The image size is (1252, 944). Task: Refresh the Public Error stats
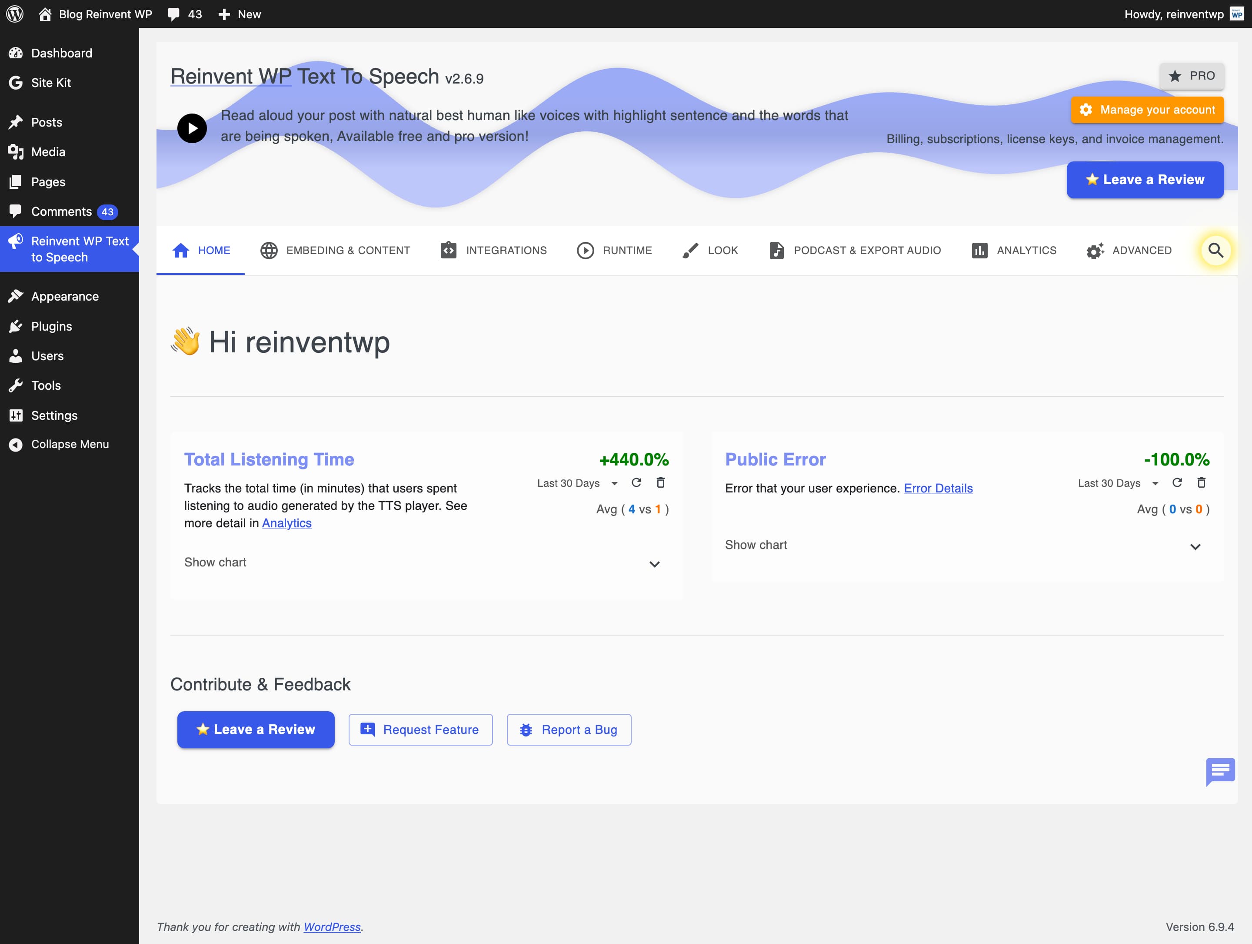click(1177, 482)
